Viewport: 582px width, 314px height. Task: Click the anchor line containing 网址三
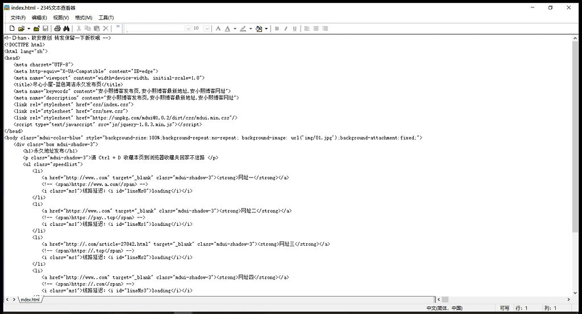coord(186,244)
